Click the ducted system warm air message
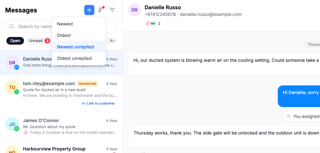This screenshot has width=320, height=153. 224,64
